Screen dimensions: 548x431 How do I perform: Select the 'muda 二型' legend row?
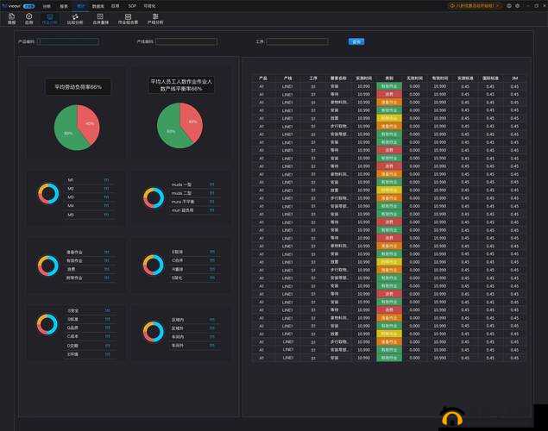(194, 193)
